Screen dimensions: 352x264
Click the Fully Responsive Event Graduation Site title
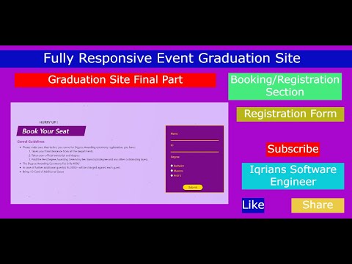[x=172, y=59]
